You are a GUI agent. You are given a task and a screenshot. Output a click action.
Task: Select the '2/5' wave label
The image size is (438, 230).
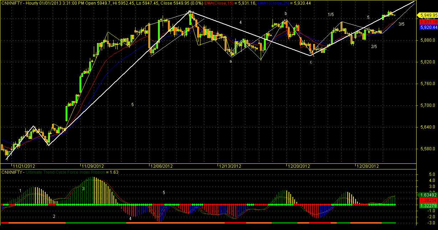click(374, 47)
